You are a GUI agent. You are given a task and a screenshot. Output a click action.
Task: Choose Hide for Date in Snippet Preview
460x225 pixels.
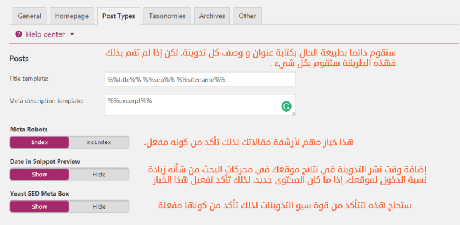pyautogui.click(x=99, y=175)
